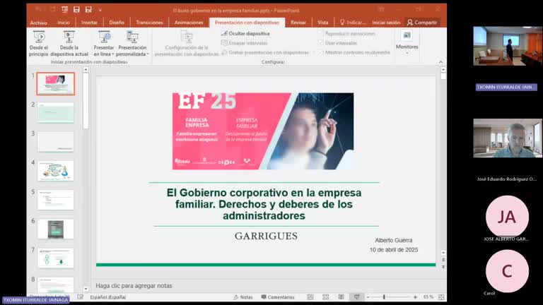Click Alberto Guerra text on slide

click(393, 240)
